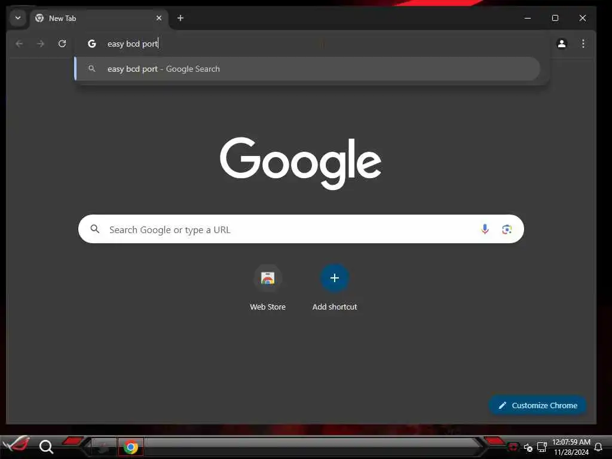Select the New Tab tab
612x459 pixels.
(x=99, y=19)
